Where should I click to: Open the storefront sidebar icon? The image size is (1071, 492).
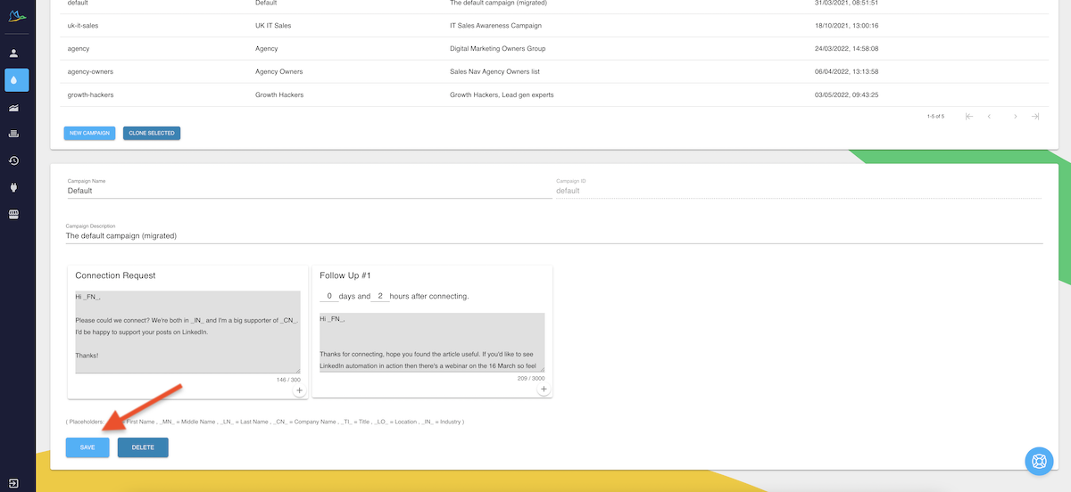click(x=14, y=215)
